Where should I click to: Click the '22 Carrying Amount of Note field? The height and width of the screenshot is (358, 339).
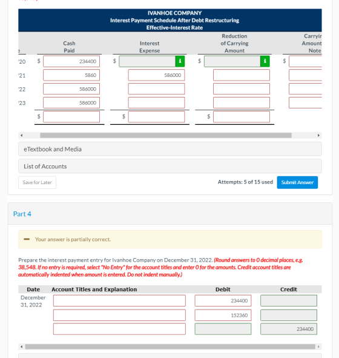click(x=305, y=89)
